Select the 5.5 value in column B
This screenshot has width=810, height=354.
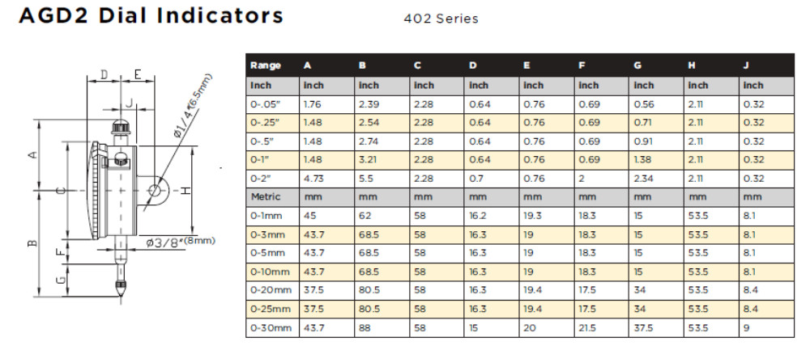pos(365,179)
